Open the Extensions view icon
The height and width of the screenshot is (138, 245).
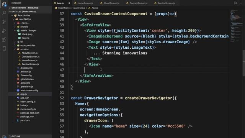(4, 39)
